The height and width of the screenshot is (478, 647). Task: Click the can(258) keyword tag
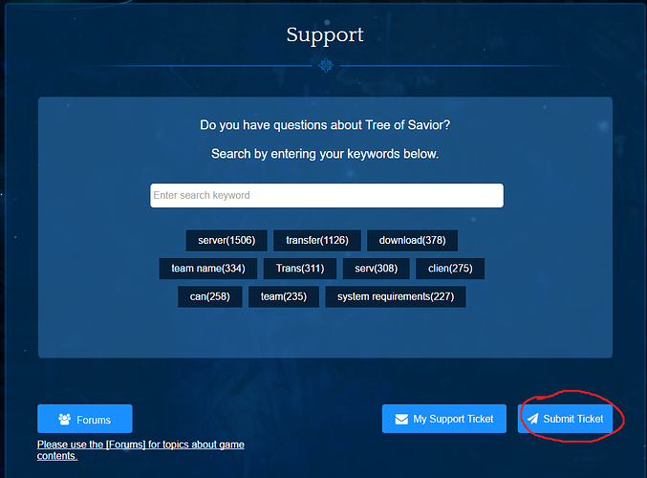[210, 296]
